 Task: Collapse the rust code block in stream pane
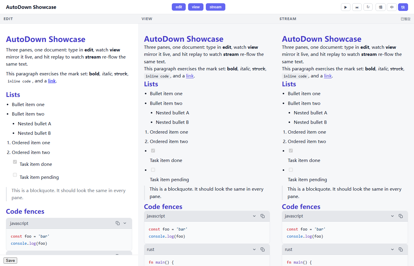[392, 249]
